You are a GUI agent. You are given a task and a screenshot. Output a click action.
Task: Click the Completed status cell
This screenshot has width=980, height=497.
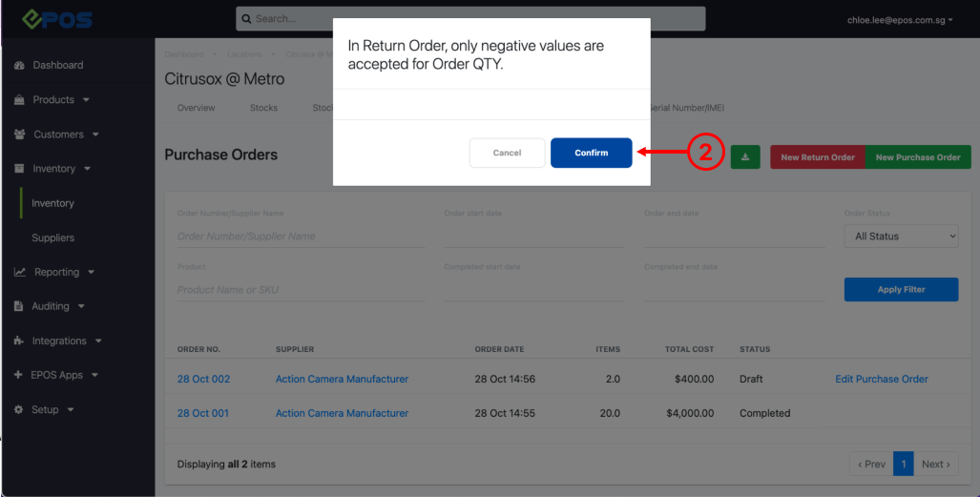click(765, 413)
